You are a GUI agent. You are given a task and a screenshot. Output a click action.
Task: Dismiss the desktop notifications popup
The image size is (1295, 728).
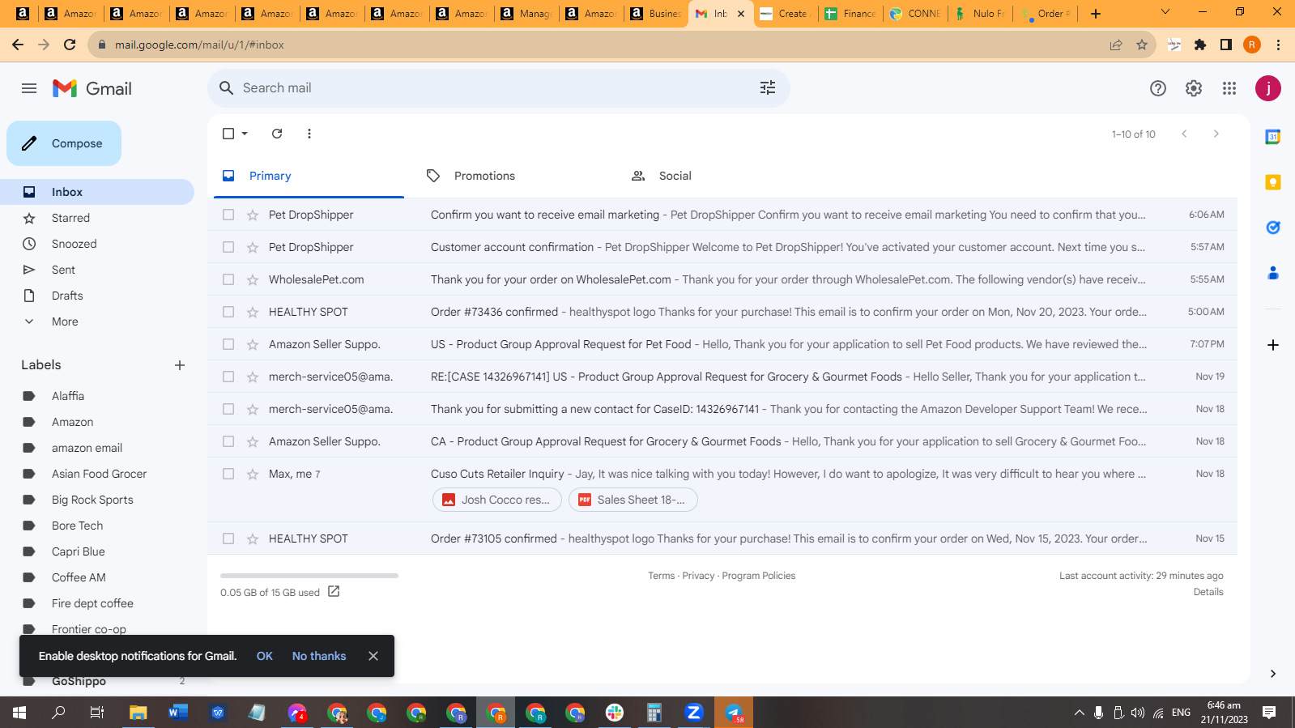[x=373, y=656]
